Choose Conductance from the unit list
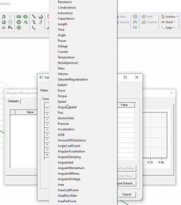The width and height of the screenshot is (181, 205). tap(67, 8)
